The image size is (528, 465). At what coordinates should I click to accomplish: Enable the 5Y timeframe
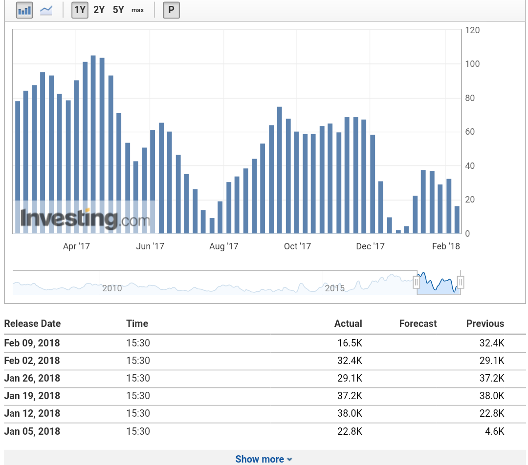(118, 10)
